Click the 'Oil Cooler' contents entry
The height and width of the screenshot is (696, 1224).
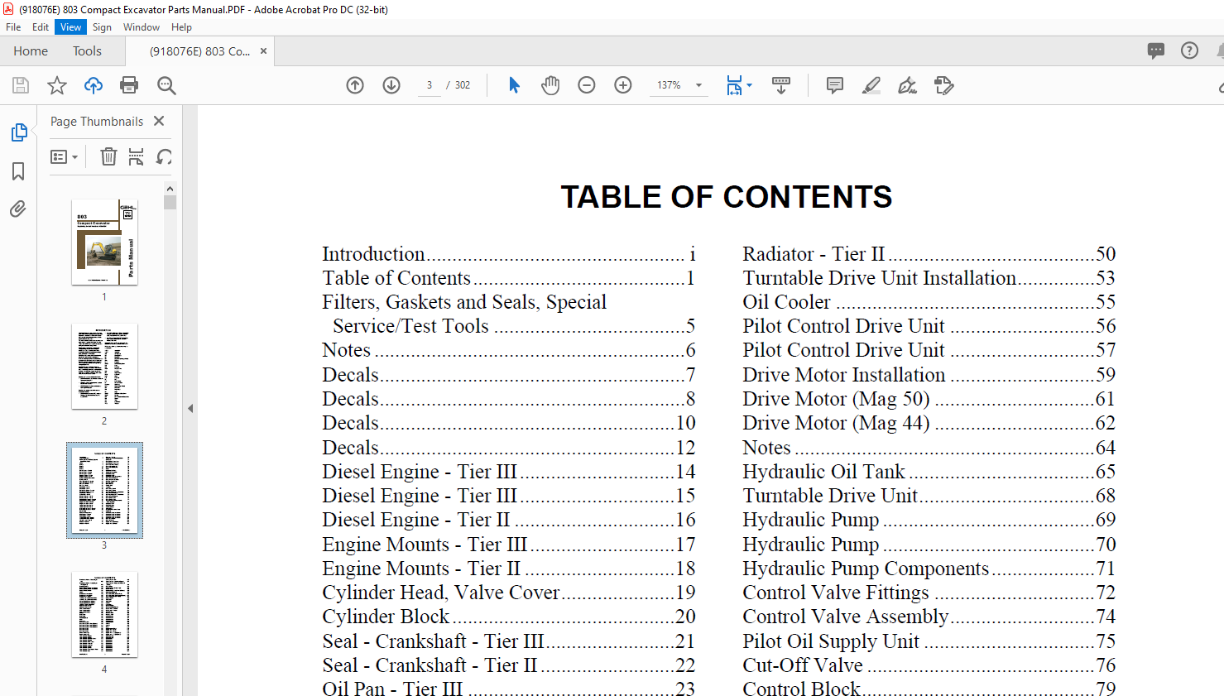[929, 302]
